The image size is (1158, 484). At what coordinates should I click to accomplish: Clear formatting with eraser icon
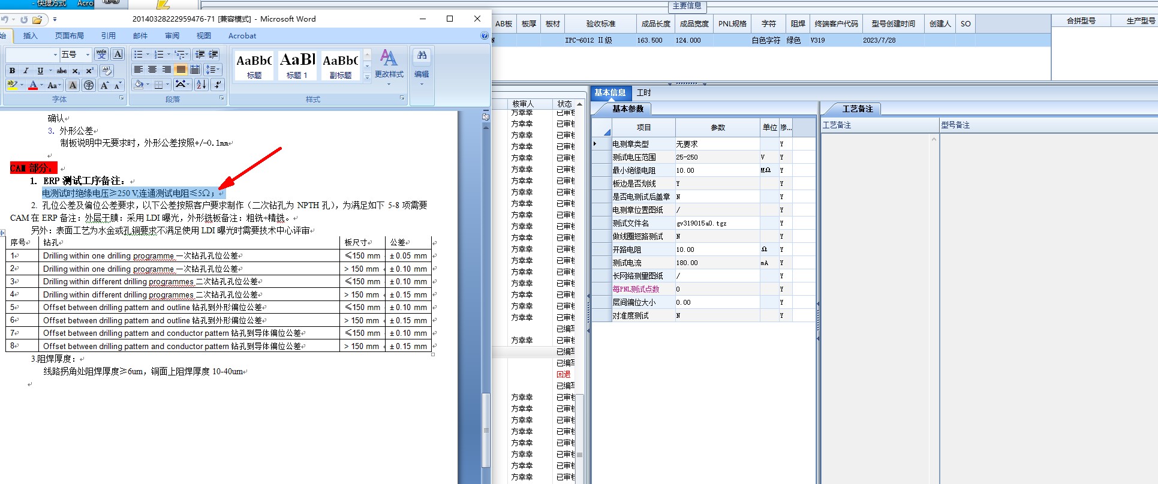(x=107, y=71)
